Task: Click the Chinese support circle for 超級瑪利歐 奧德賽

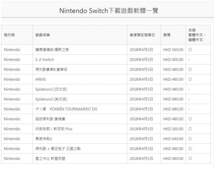Action: point(190,119)
